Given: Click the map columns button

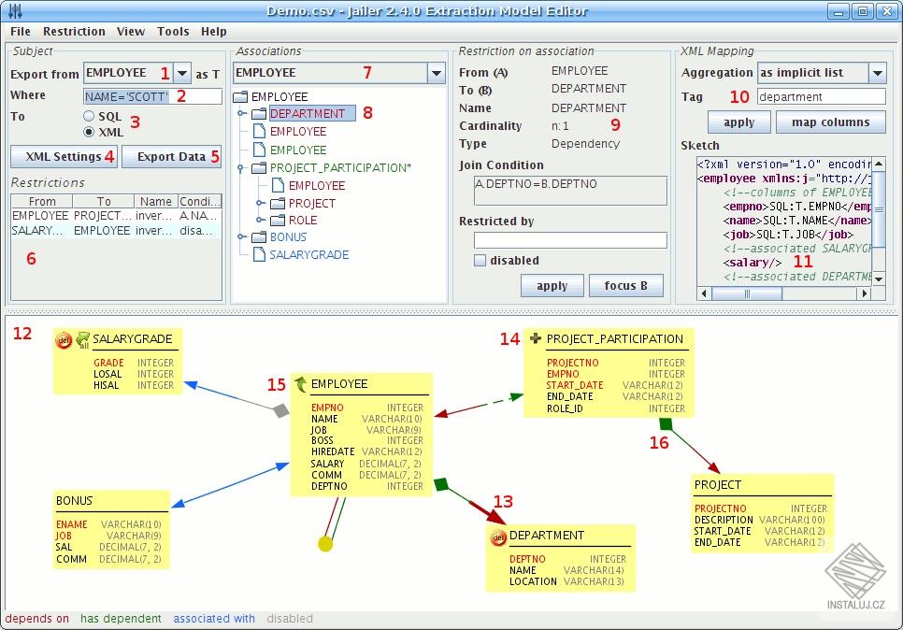Looking at the screenshot, I should 830,122.
